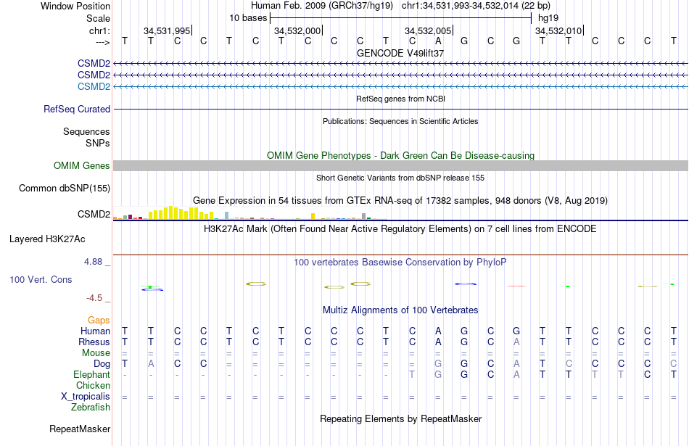
Task: Open RefSeq genes from NCBI track title
Action: tap(400, 99)
